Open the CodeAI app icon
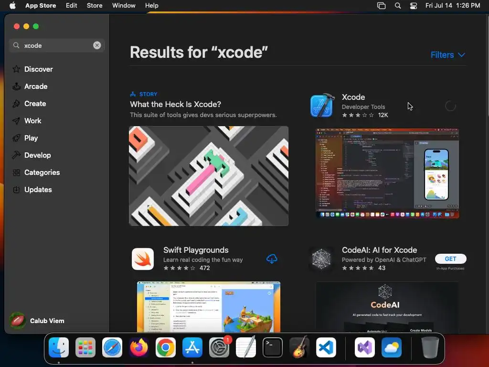The image size is (489, 367). click(321, 259)
